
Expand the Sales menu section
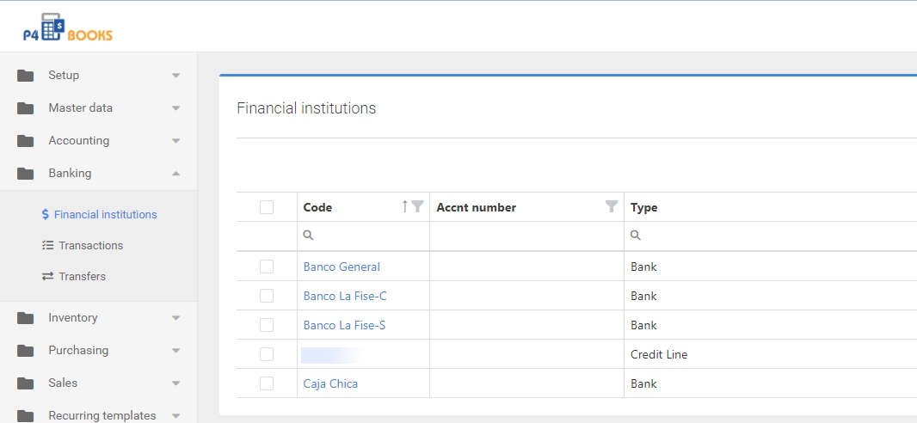(x=175, y=383)
